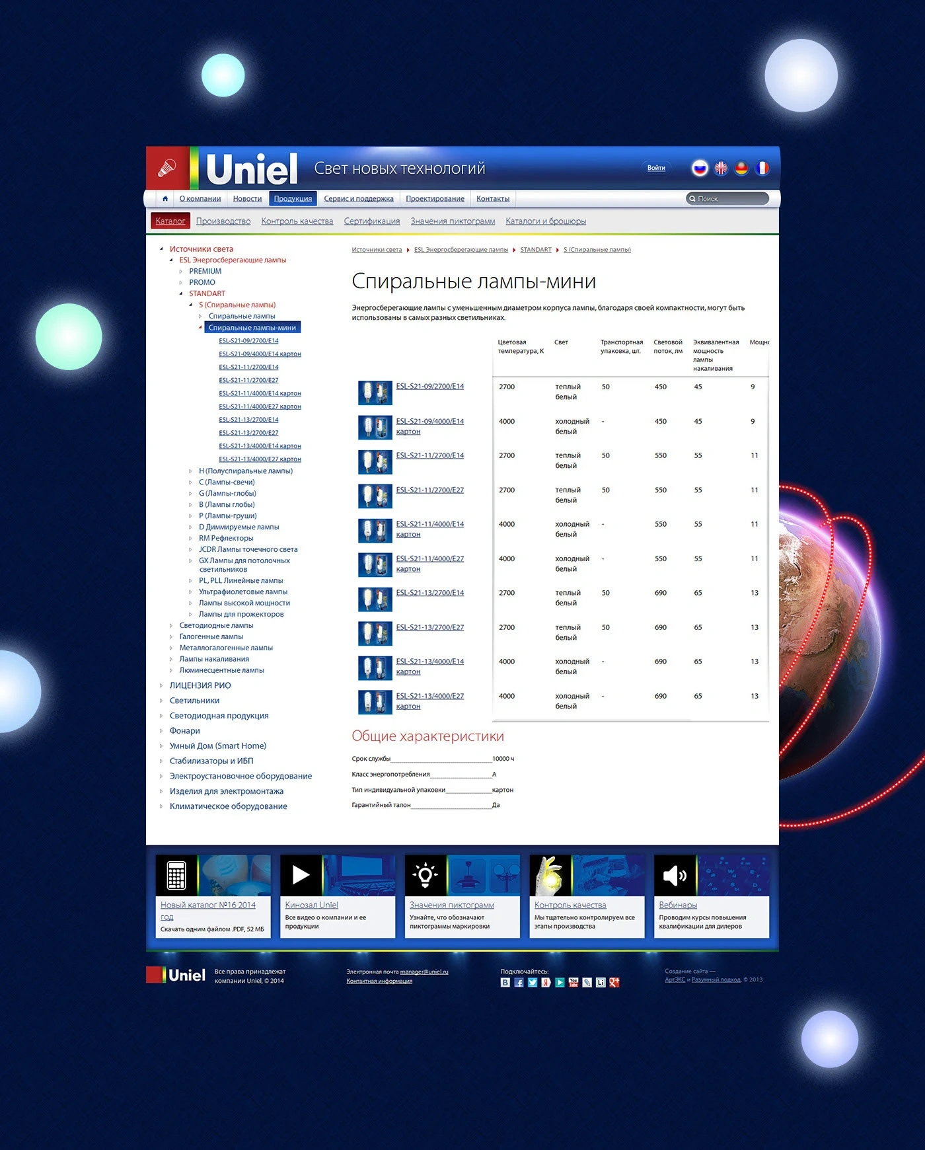The height and width of the screenshot is (1150, 925).
Task: Expand the 'ЛИЦЕНЗИЯ РИО' category
Action: (x=161, y=685)
